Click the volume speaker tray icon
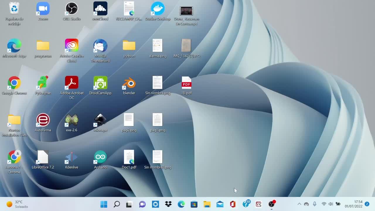 pyautogui.click(x=330, y=204)
